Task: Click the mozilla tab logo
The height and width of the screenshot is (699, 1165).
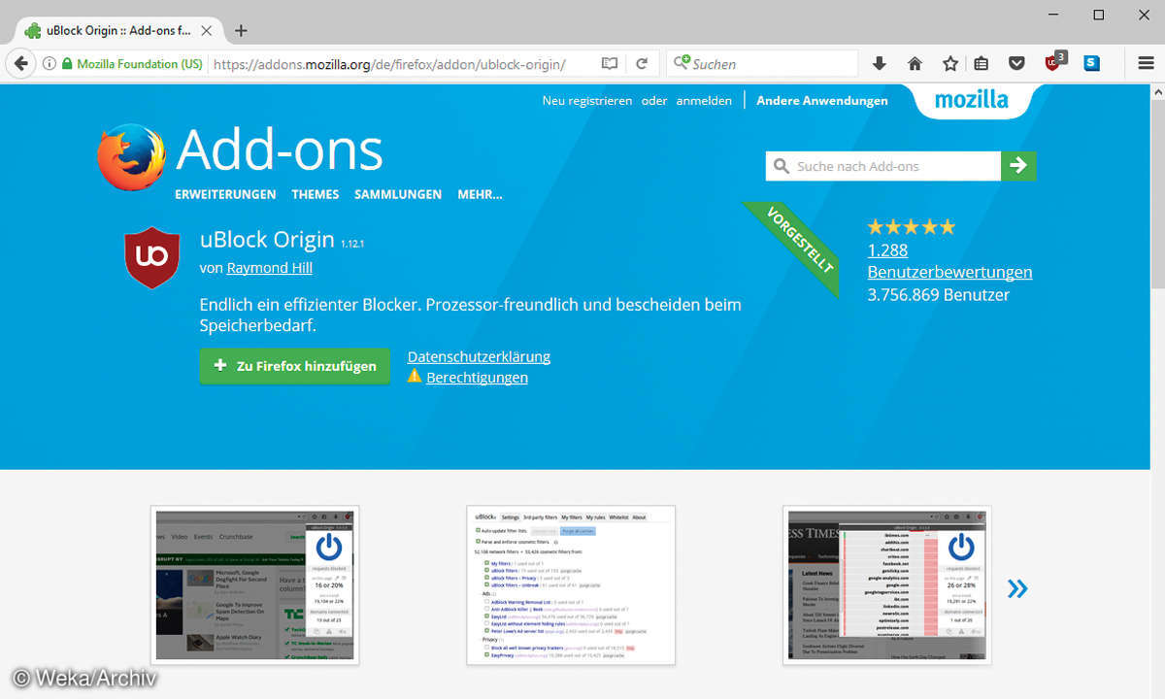Action: coord(971,99)
